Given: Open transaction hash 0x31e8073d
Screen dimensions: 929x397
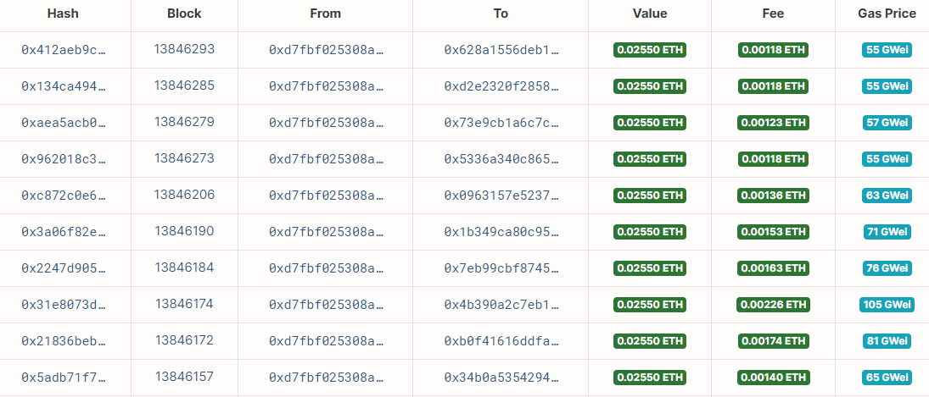Looking at the screenshot, I should pos(65,305).
